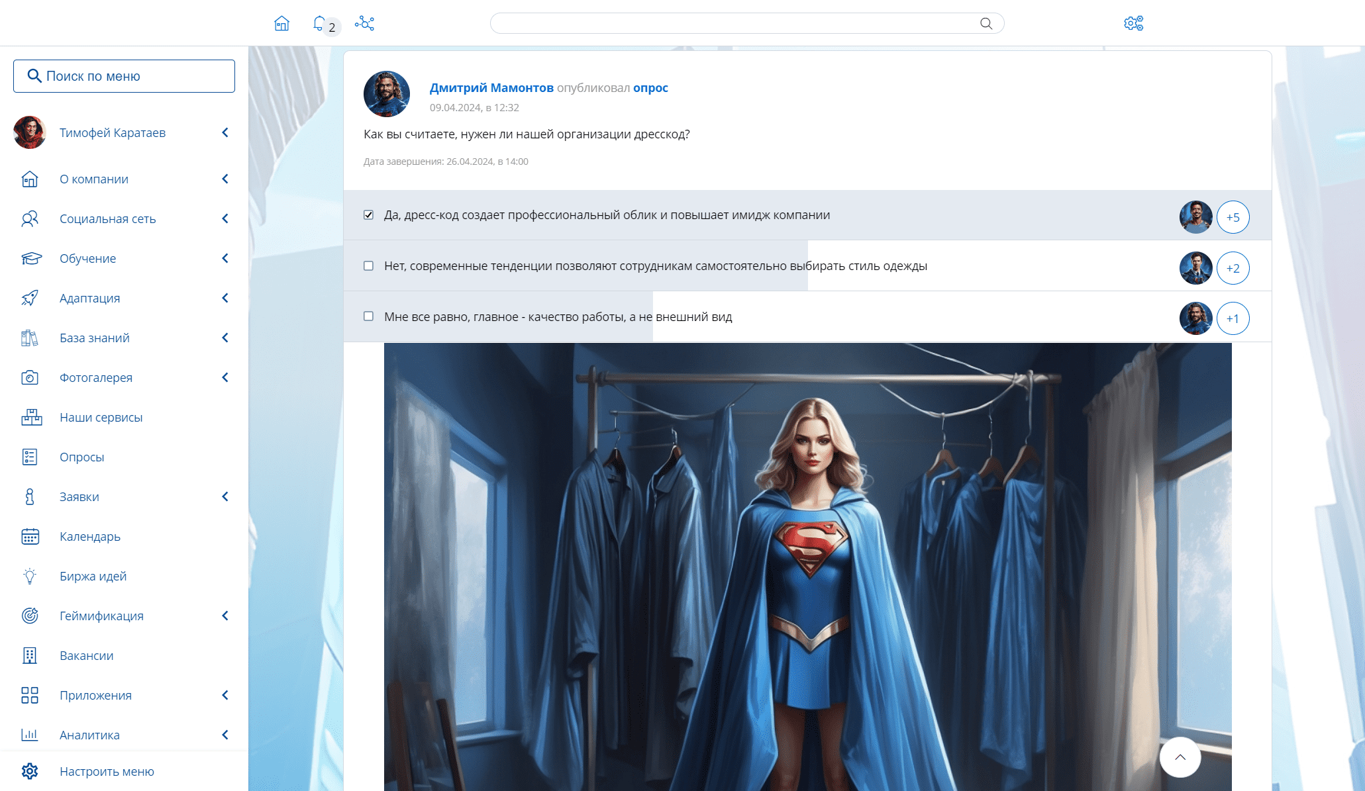Expand the База знаний chevron
The width and height of the screenshot is (1365, 791).
[x=225, y=338]
